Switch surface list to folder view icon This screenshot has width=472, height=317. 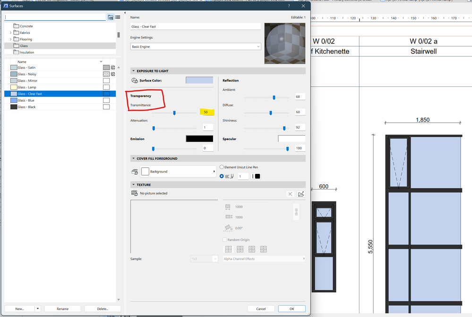click(x=111, y=17)
